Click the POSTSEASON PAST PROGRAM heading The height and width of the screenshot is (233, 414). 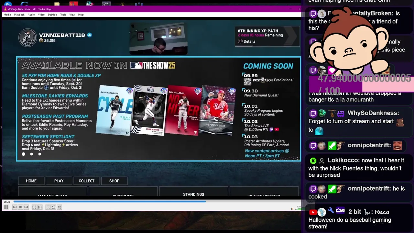pyautogui.click(x=55, y=116)
